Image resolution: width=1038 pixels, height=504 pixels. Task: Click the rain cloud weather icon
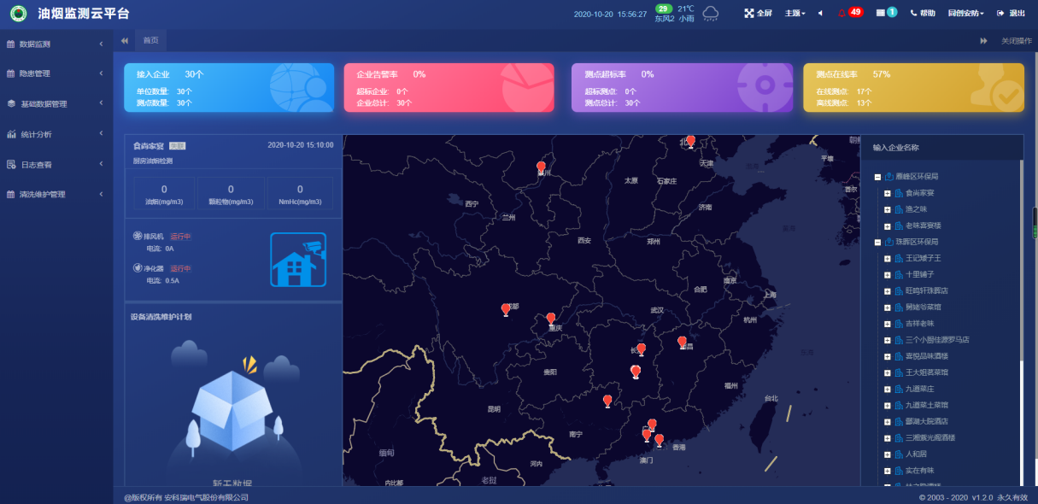710,13
